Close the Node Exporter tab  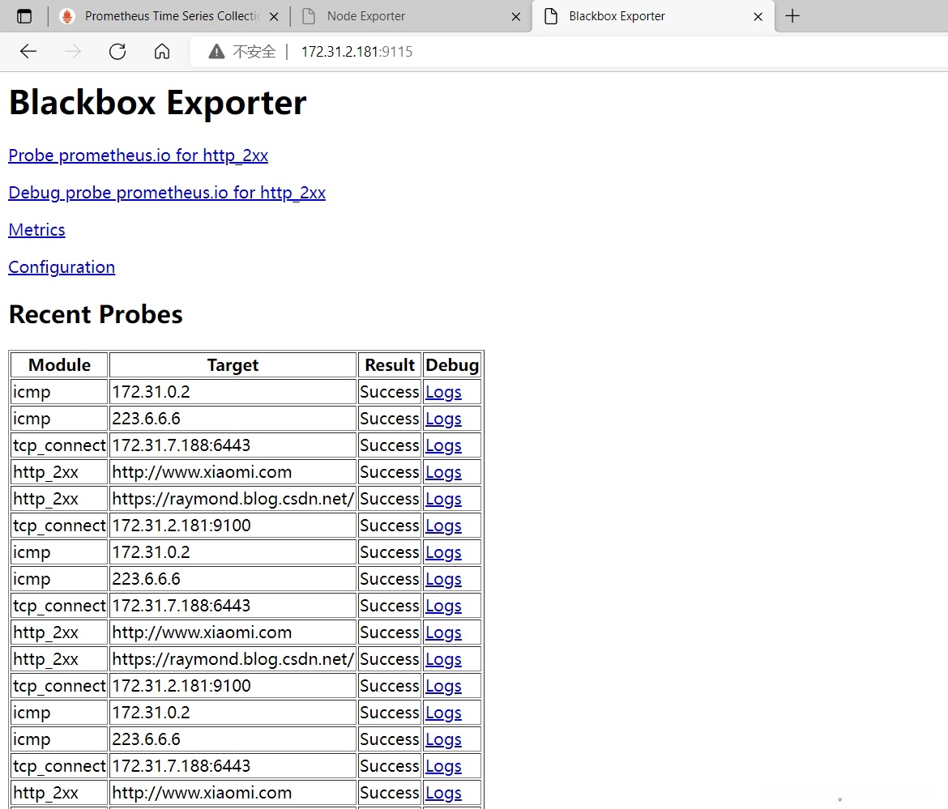(x=515, y=17)
